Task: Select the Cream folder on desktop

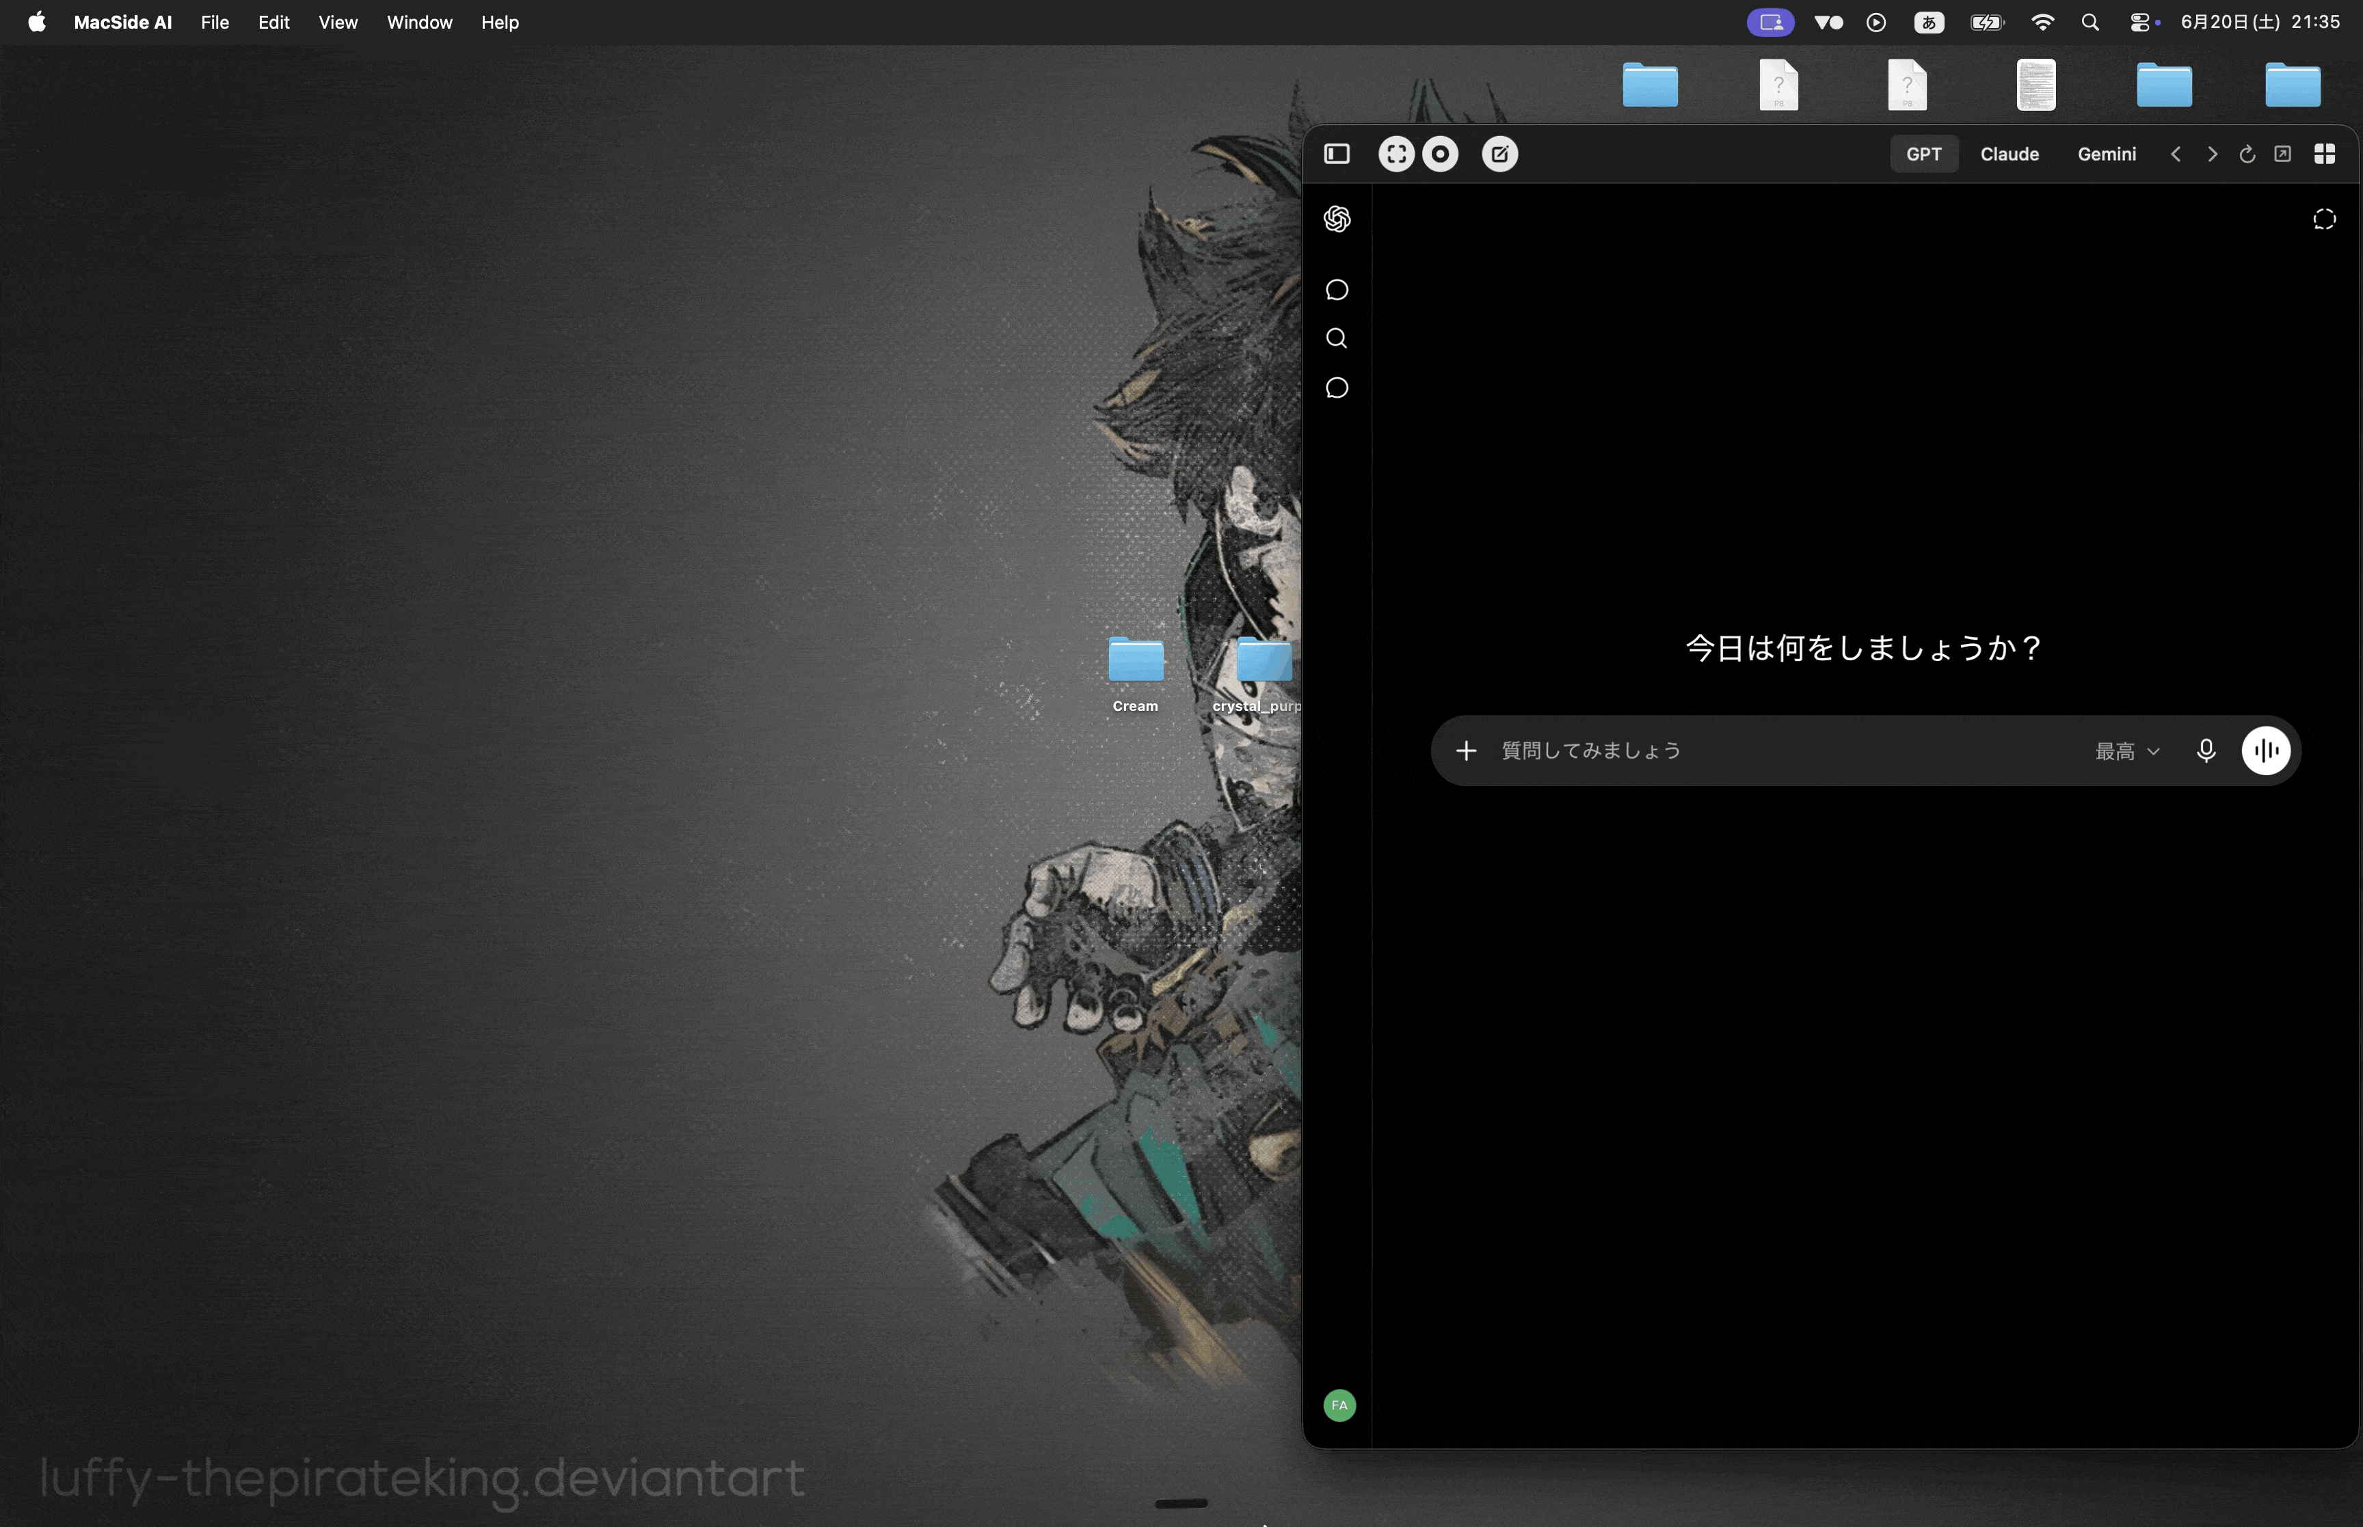Action: [1136, 674]
